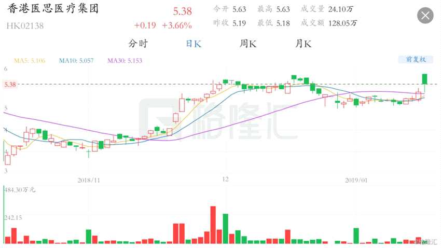Click the tallest green volume bar in December

[226, 229]
